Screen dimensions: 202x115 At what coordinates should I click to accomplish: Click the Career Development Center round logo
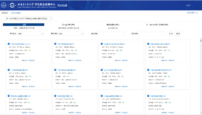click(x=13, y=5)
